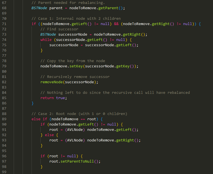Click getLeft call inside the while condition
The height and width of the screenshot is (174, 213).
pyautogui.click(x=95, y=40)
